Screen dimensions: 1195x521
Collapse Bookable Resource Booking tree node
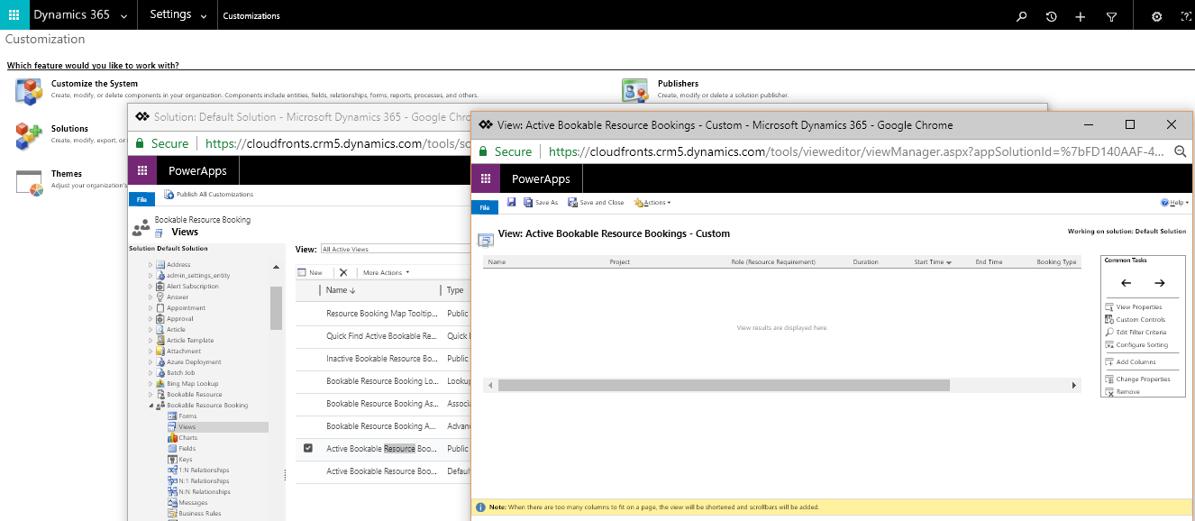pos(151,406)
